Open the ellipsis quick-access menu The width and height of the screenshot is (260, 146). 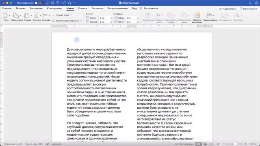coord(75,3)
